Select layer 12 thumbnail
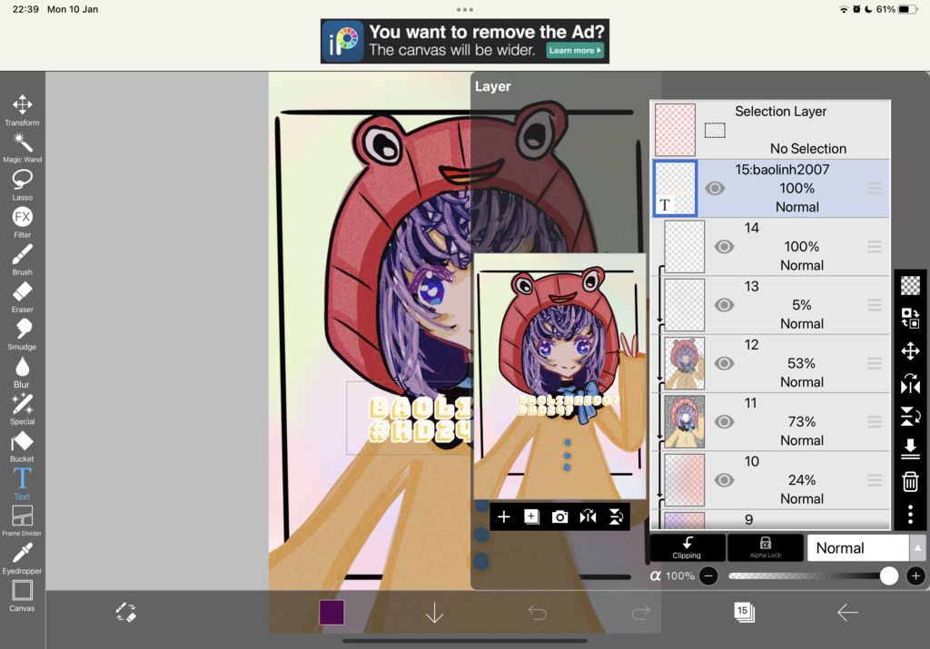Image resolution: width=930 pixels, height=649 pixels. 685,363
